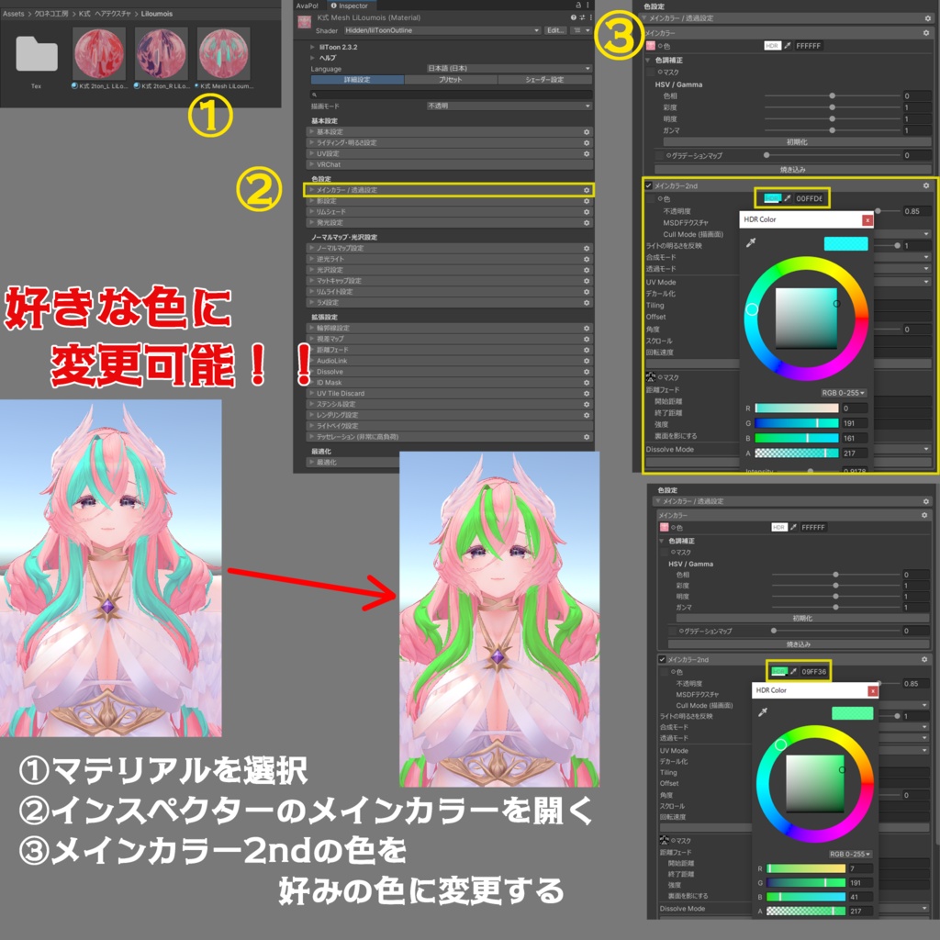Click the eyedropper inside the green HDR Color picker

[x=763, y=712]
